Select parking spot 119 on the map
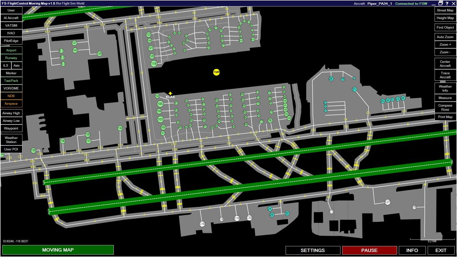Viewport: 457px width, 257px height. click(x=153, y=64)
